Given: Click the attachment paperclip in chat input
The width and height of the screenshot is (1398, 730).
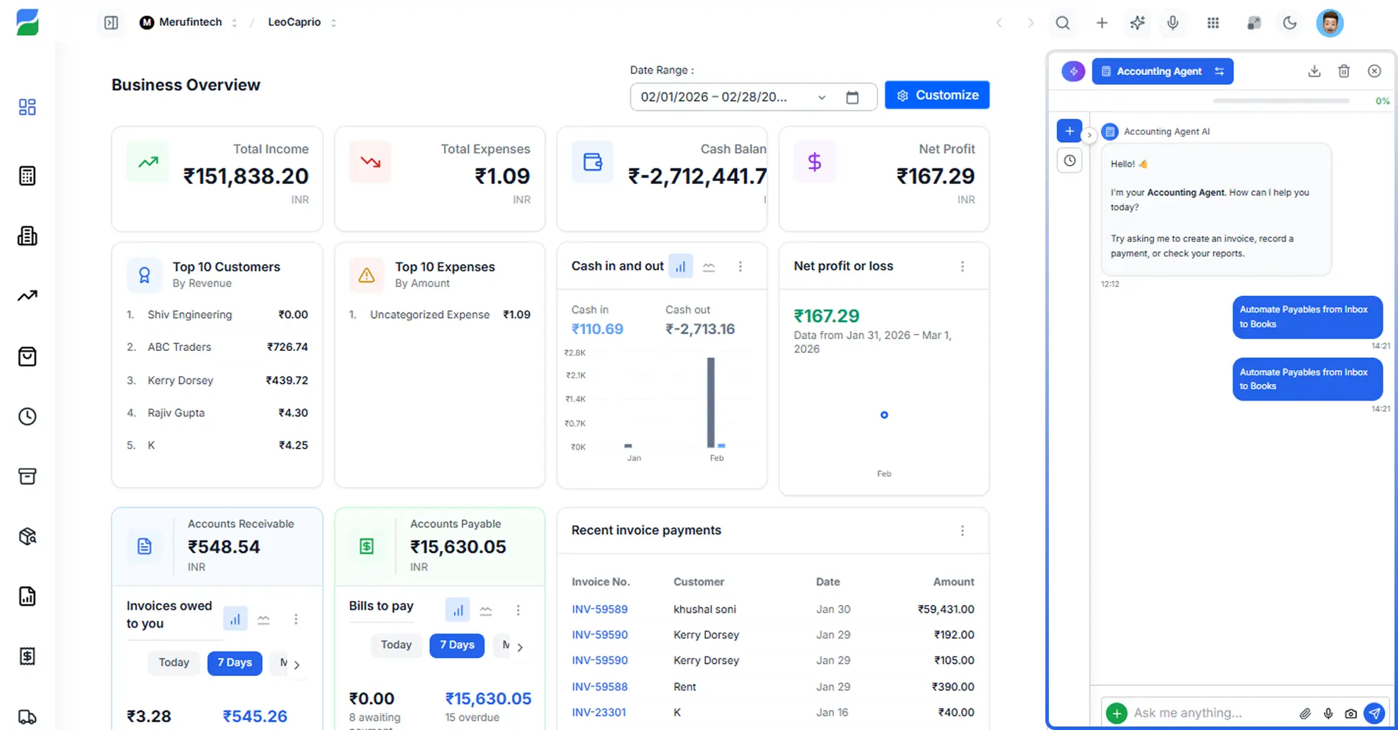Looking at the screenshot, I should (x=1305, y=712).
